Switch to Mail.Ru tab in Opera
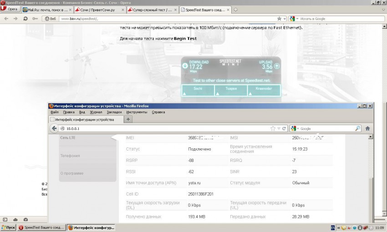This screenshot has width=387, height=232. tap(45, 10)
